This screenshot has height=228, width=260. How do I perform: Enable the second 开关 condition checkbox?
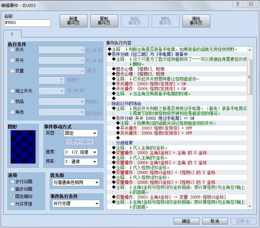[x=12, y=60]
